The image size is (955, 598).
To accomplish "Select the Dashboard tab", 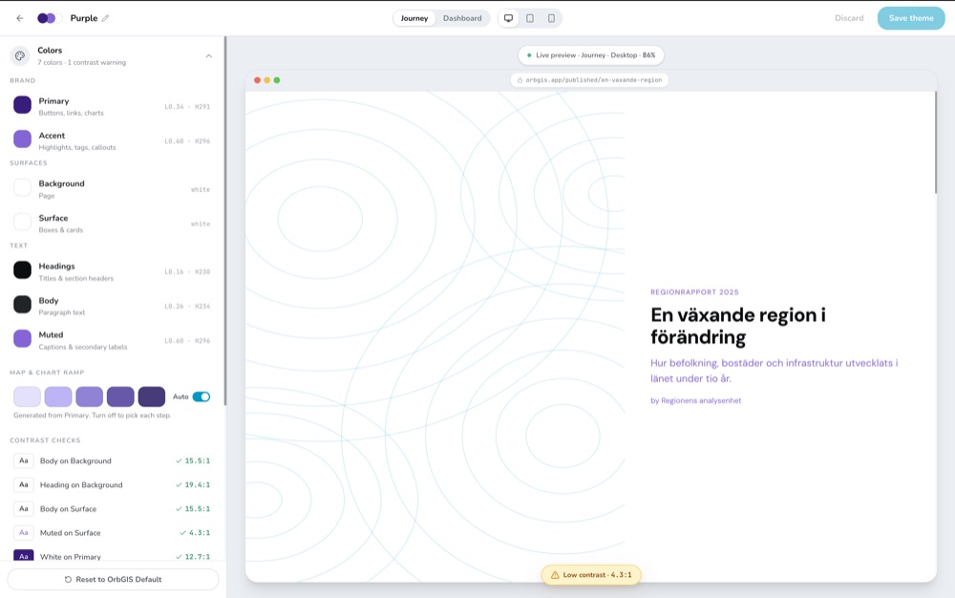I will pyautogui.click(x=462, y=18).
